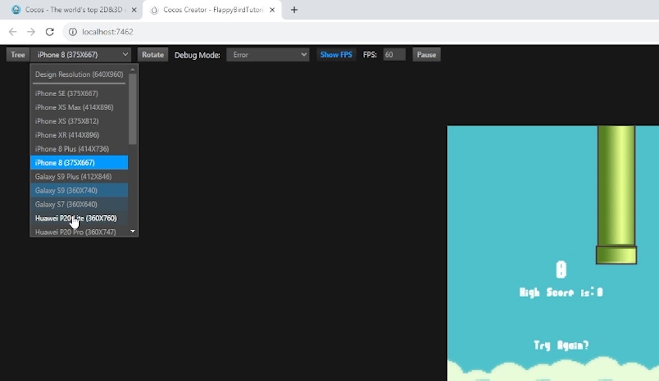This screenshot has width=659, height=381.
Task: Open a new browser tab
Action: tap(294, 10)
